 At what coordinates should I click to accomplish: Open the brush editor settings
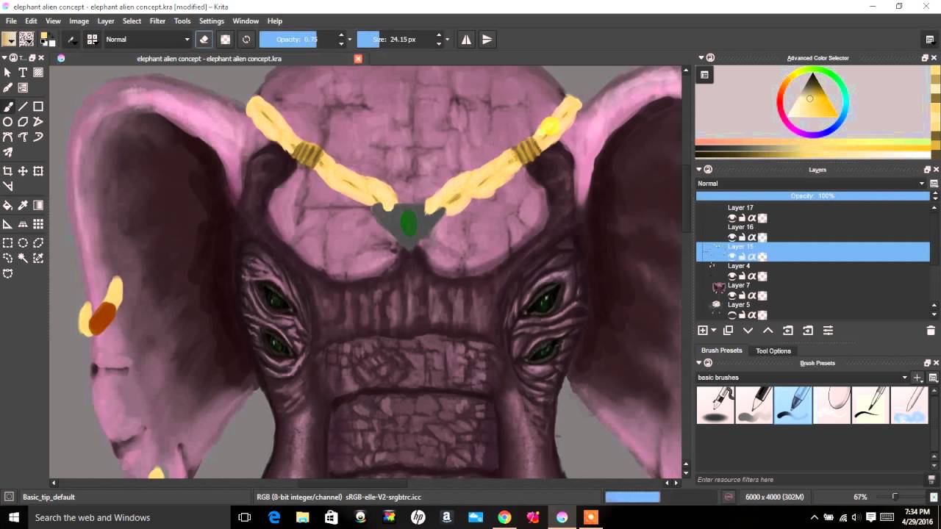point(72,40)
